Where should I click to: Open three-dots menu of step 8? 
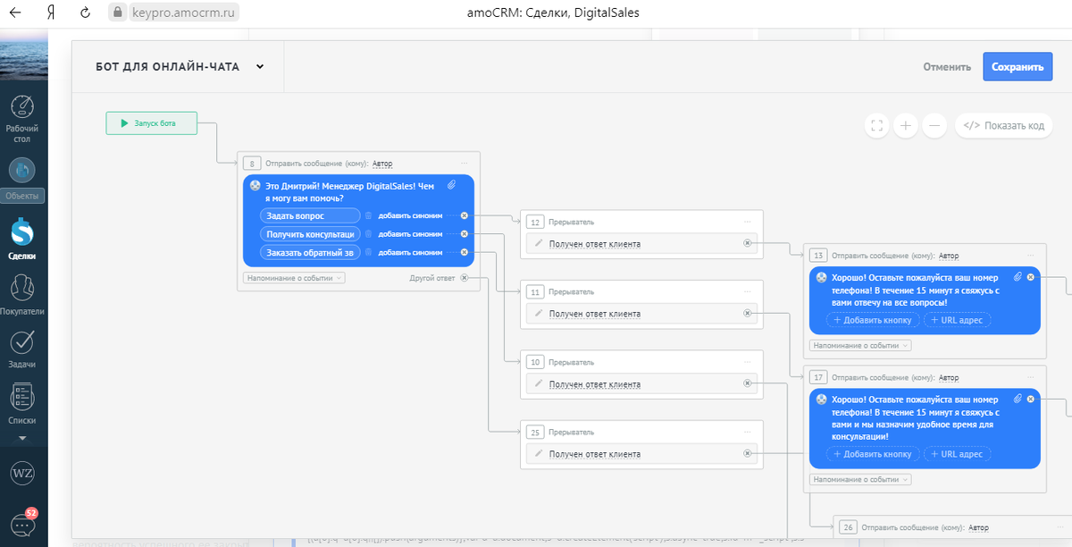tap(465, 163)
